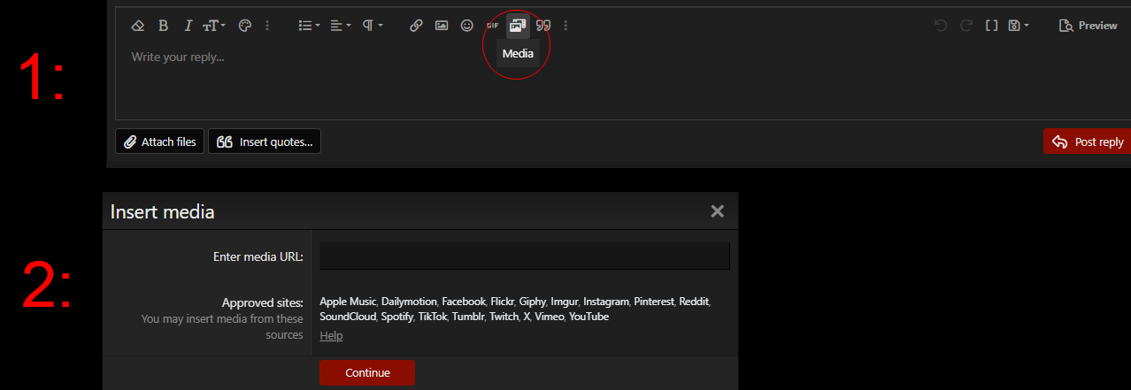Click the "Approved sites:" label
Screen dimensions: 1131x390
pos(263,302)
